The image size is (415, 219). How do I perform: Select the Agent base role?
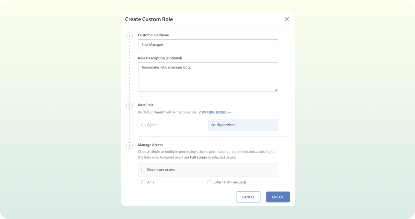tap(143, 125)
